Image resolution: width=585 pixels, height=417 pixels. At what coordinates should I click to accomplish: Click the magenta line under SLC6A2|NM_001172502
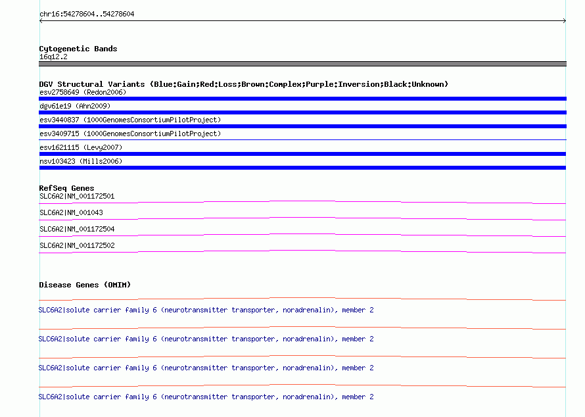pos(302,252)
